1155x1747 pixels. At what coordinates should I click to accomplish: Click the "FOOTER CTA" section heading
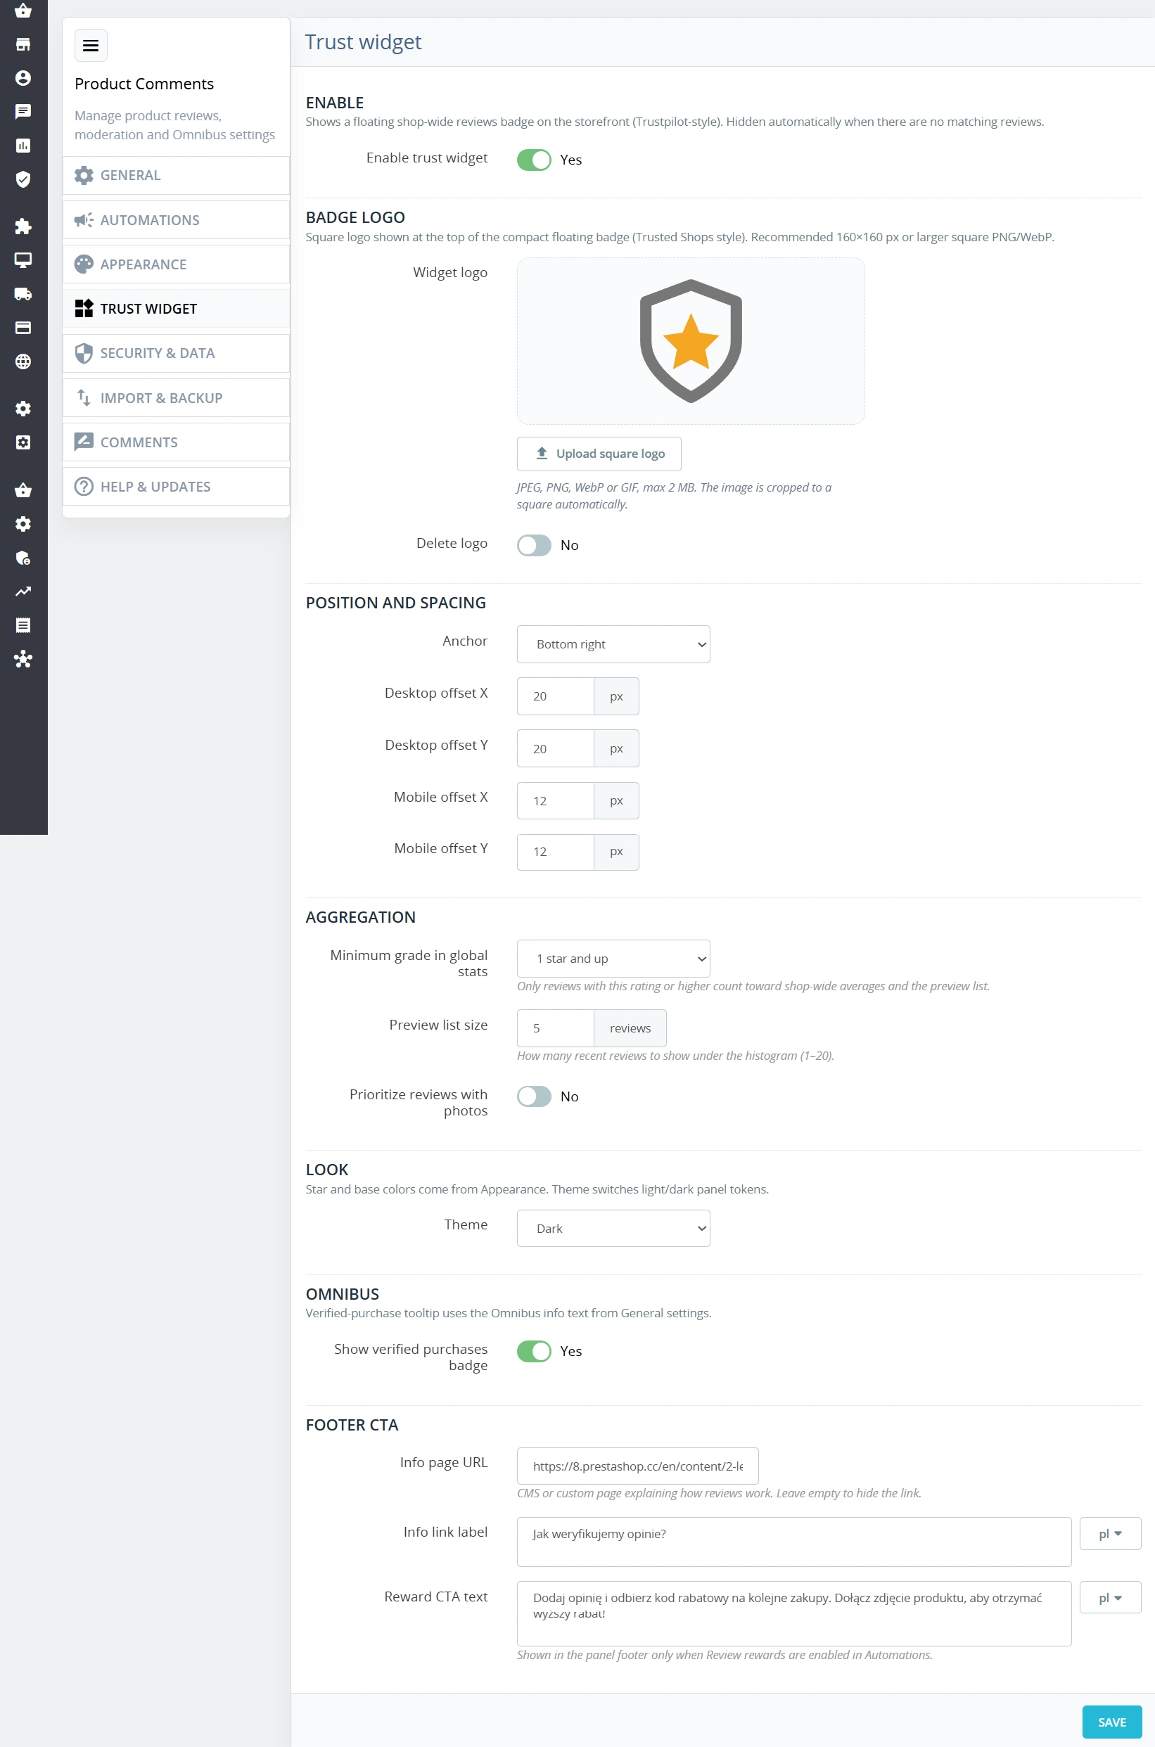[x=352, y=1424]
